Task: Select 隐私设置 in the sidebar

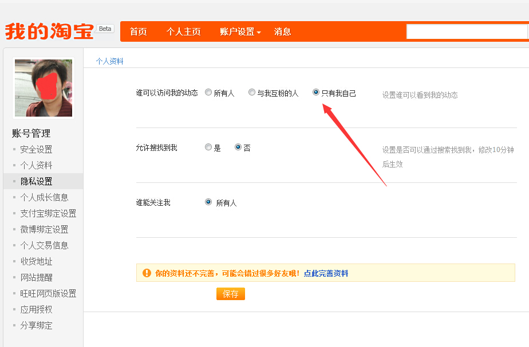Action: [36, 182]
